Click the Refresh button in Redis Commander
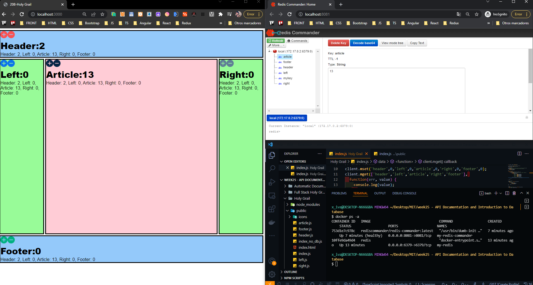This screenshot has width=533, height=285. pyautogui.click(x=276, y=40)
